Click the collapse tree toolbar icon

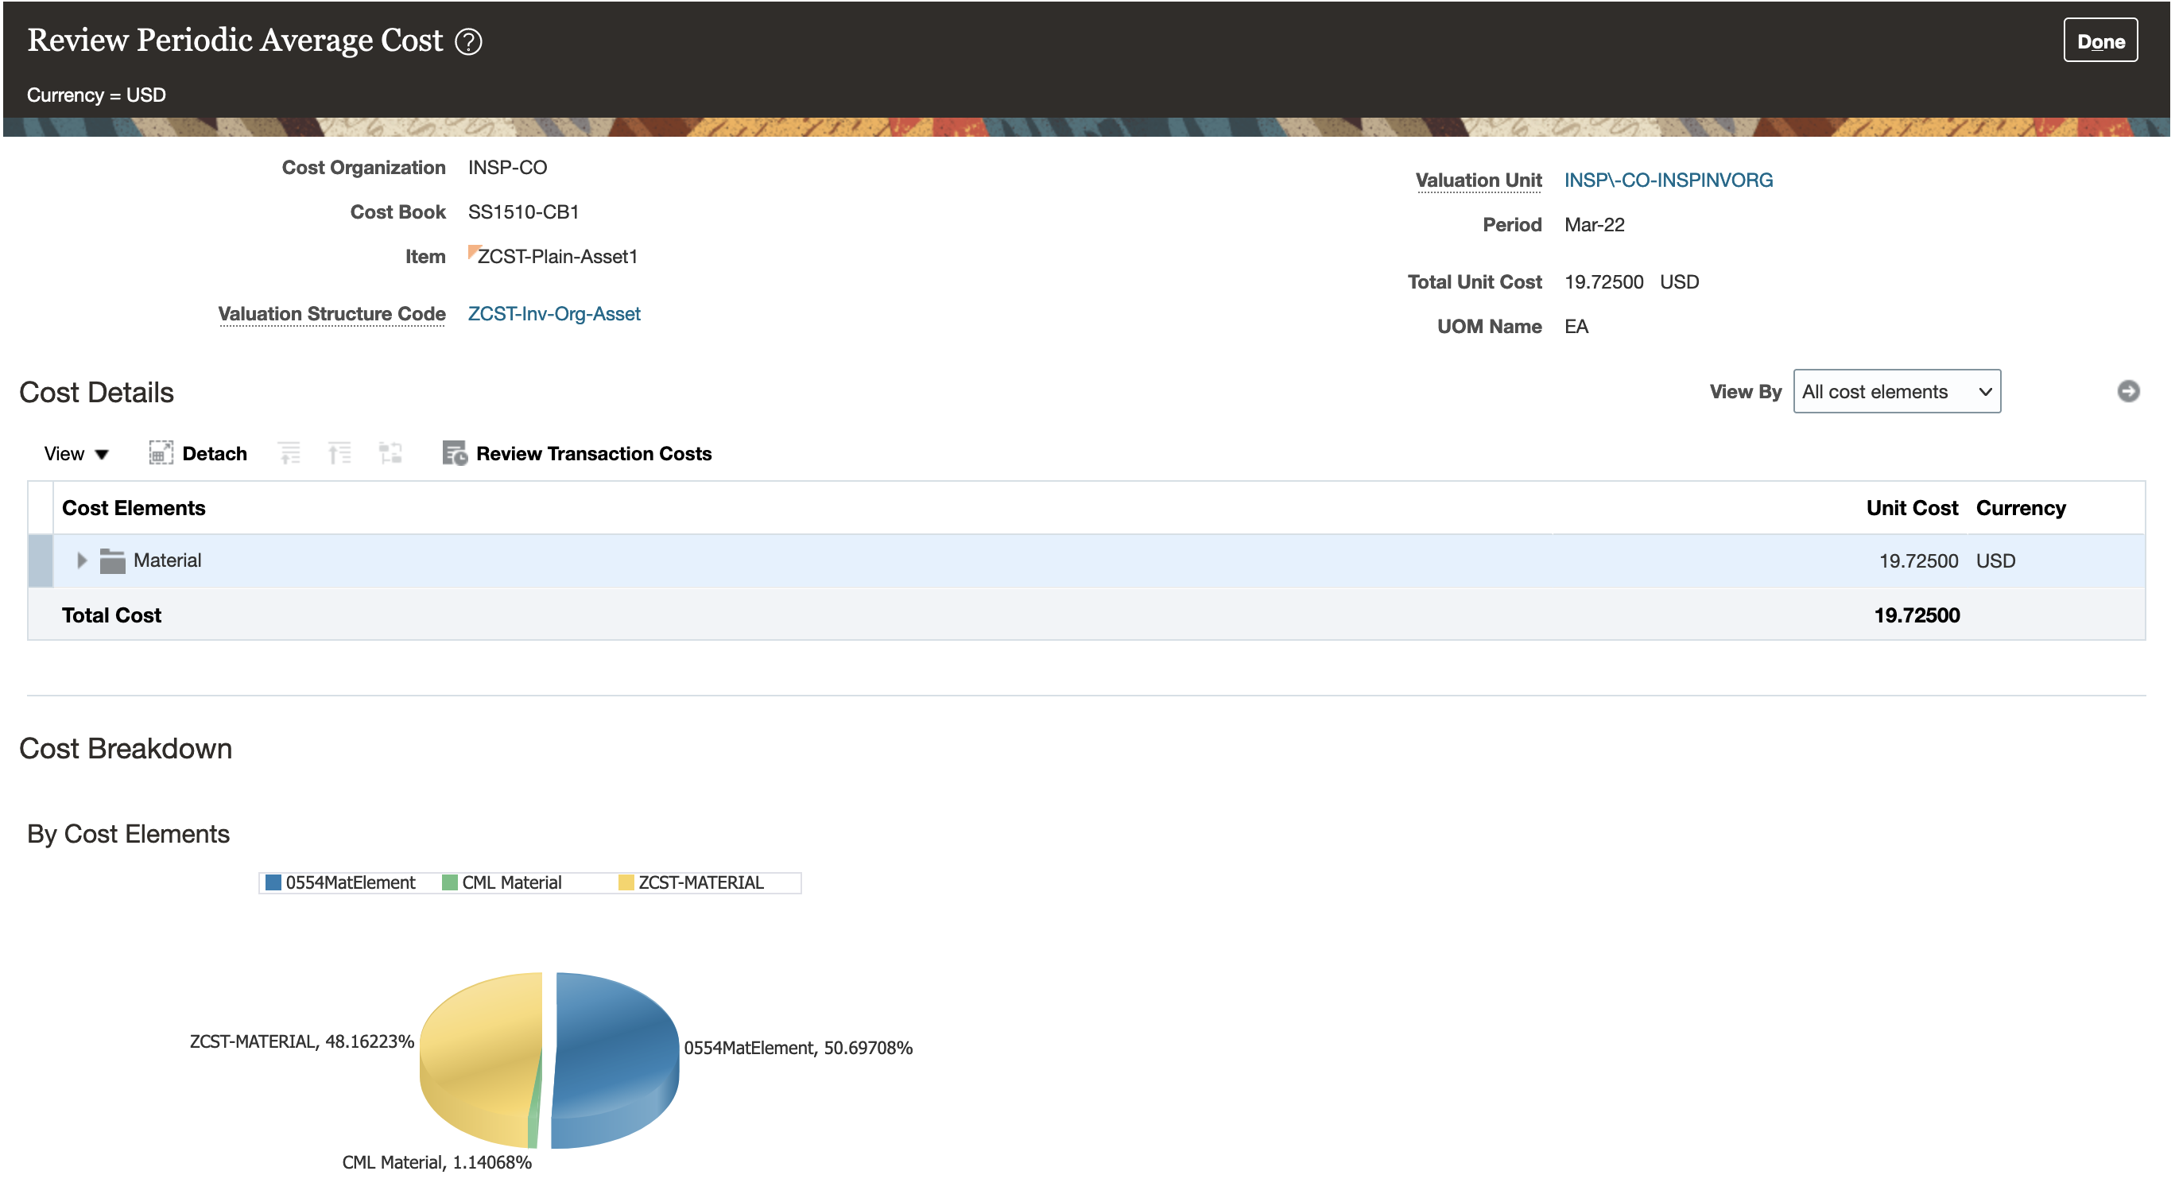[x=289, y=453]
